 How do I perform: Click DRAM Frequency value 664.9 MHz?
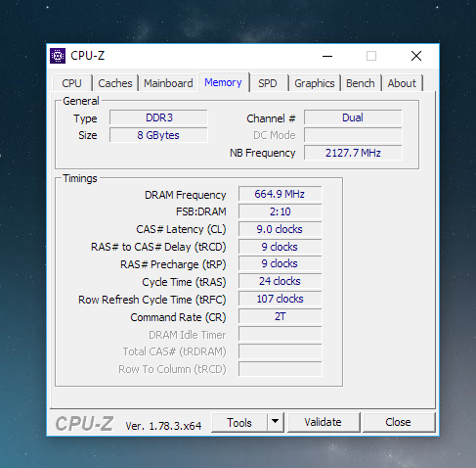click(281, 194)
